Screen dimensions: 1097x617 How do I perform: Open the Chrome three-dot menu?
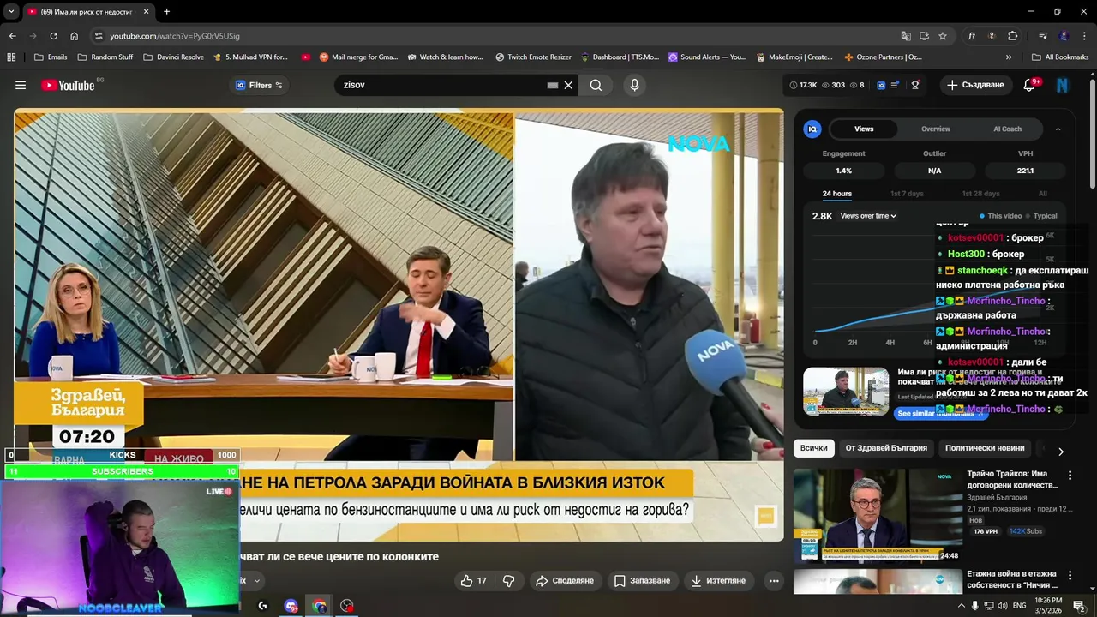tap(1084, 36)
